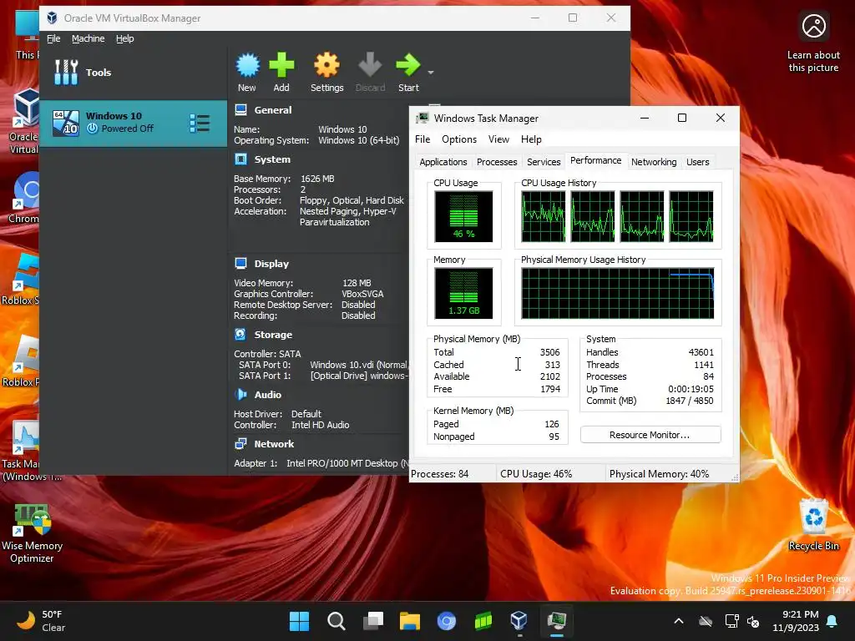The height and width of the screenshot is (641, 855).
Task: Click the Task Manager title bar icon
Action: click(422, 119)
